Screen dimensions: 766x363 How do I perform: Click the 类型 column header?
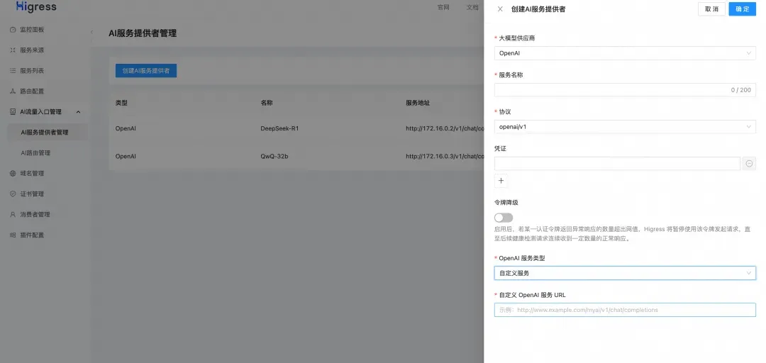click(x=121, y=103)
